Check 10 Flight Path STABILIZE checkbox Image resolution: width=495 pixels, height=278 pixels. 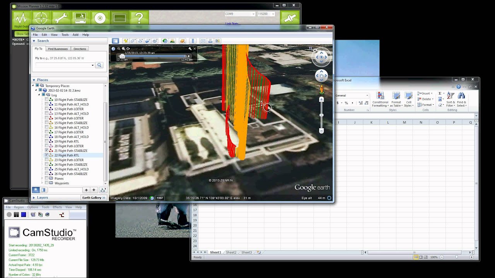[47, 100]
